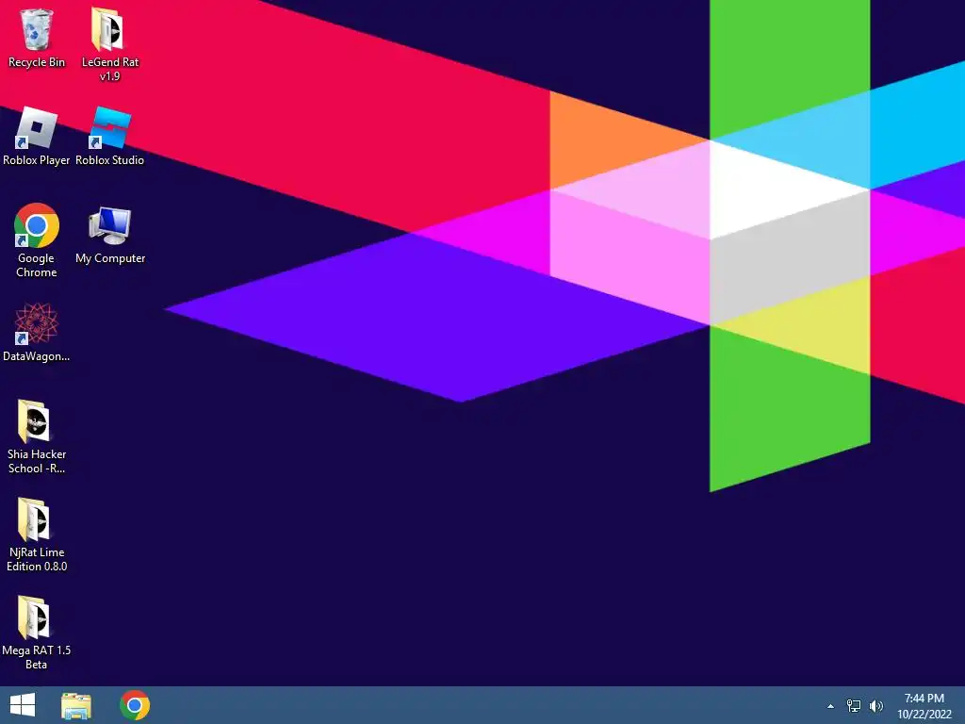Select the Roblox Player shortcut

point(37,128)
